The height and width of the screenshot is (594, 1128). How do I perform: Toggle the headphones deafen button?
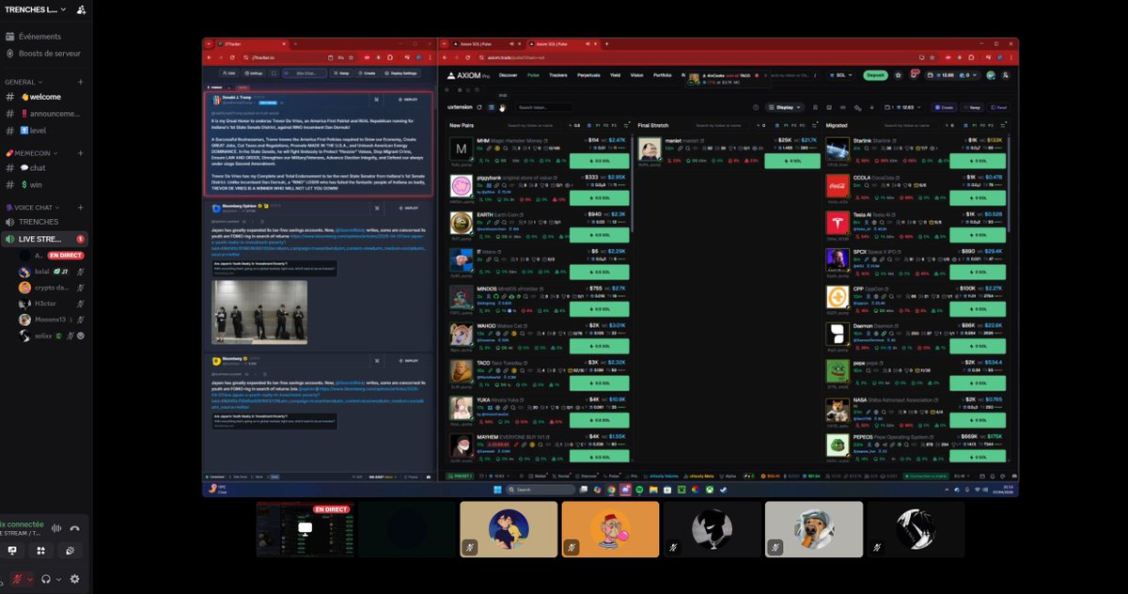point(44,579)
